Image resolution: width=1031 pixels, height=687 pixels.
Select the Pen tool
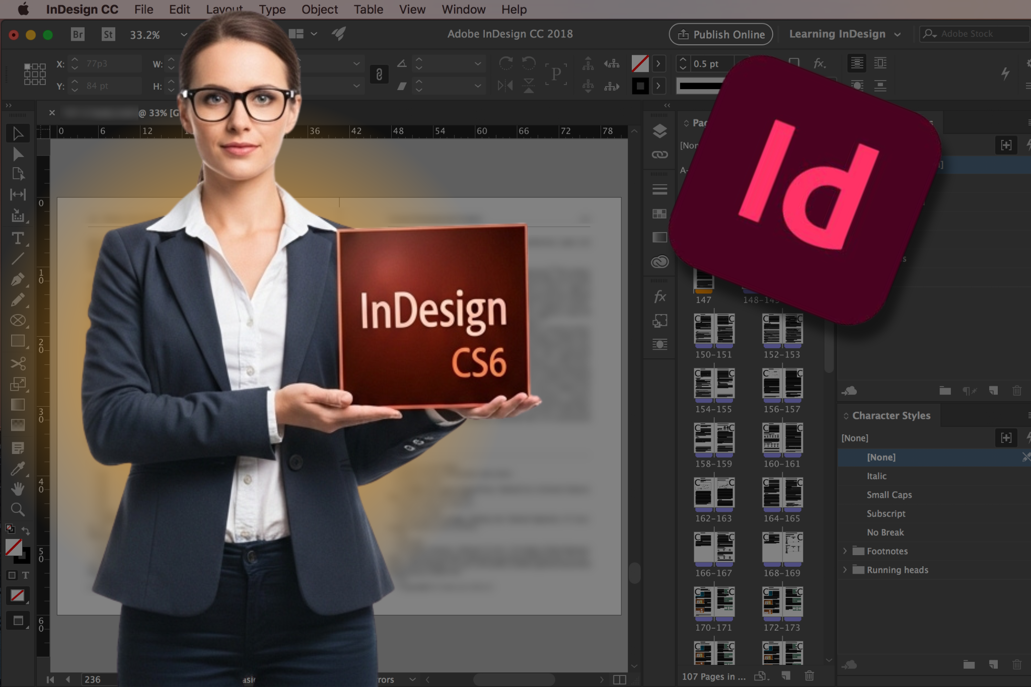[18, 279]
